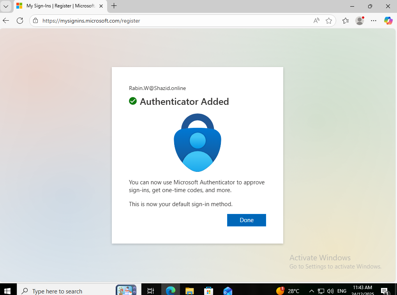The width and height of the screenshot is (397, 295).
Task: Go back to previous page
Action: [x=6, y=21]
